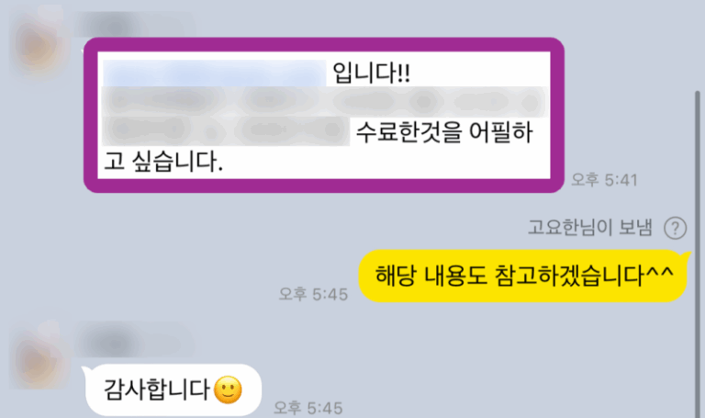Click the 고 싶습니다. last line of the message

[163, 162]
